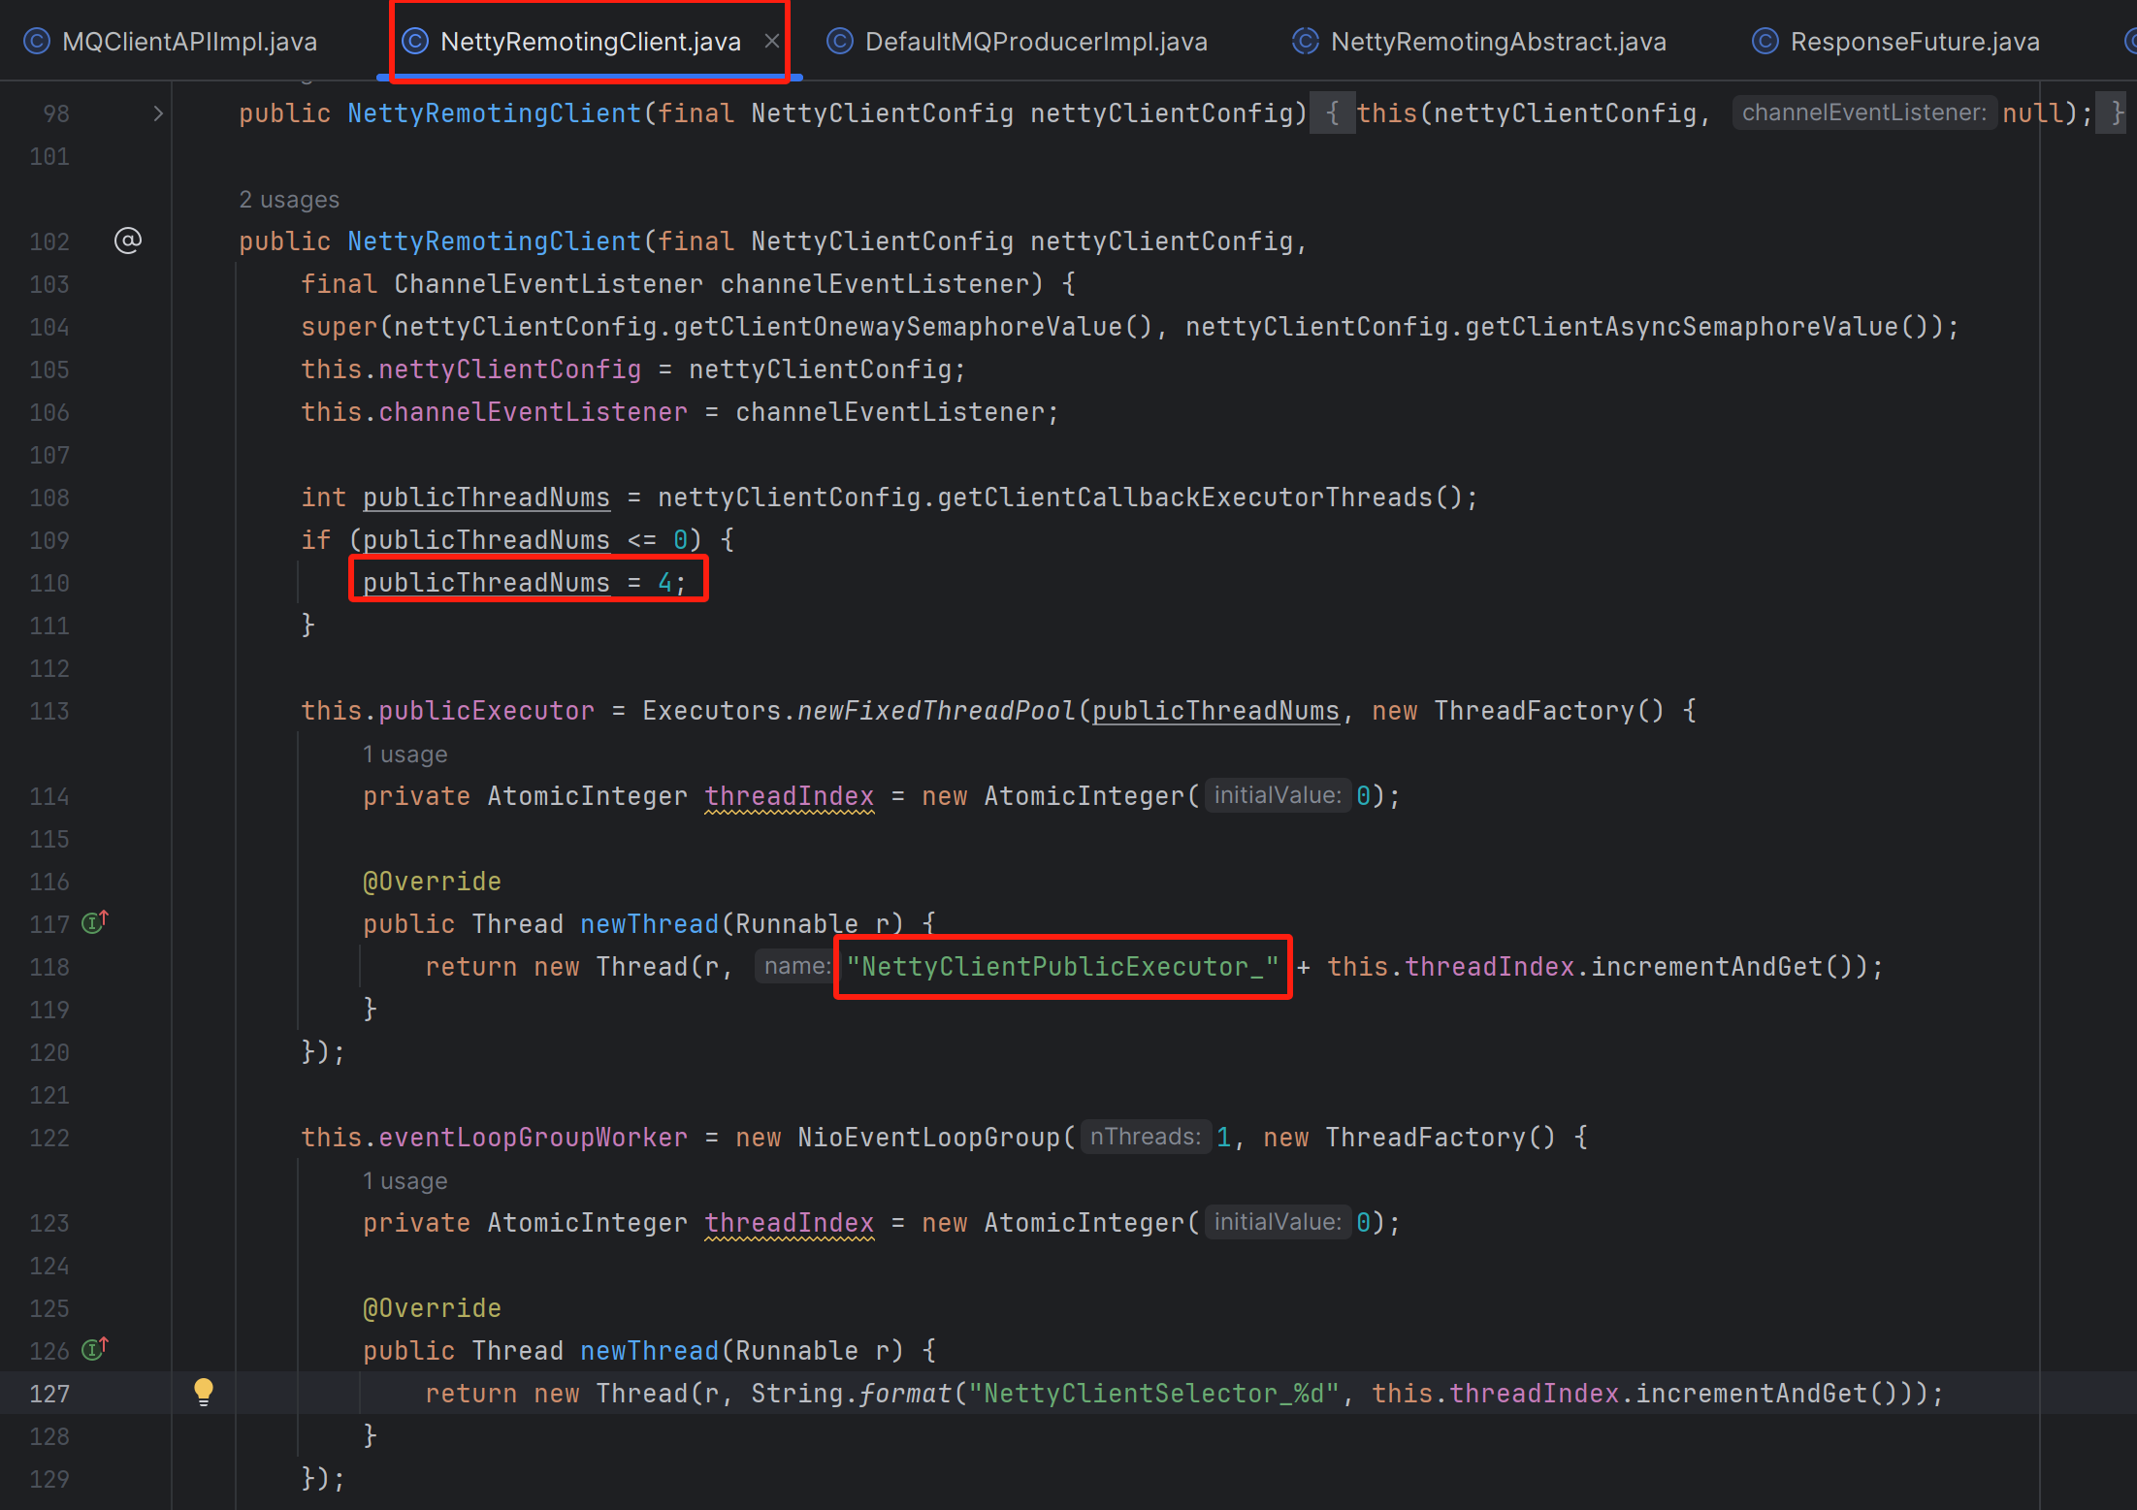2137x1510 pixels.
Task: Click 'threadIndex' declaration on line 123
Action: click(x=789, y=1223)
